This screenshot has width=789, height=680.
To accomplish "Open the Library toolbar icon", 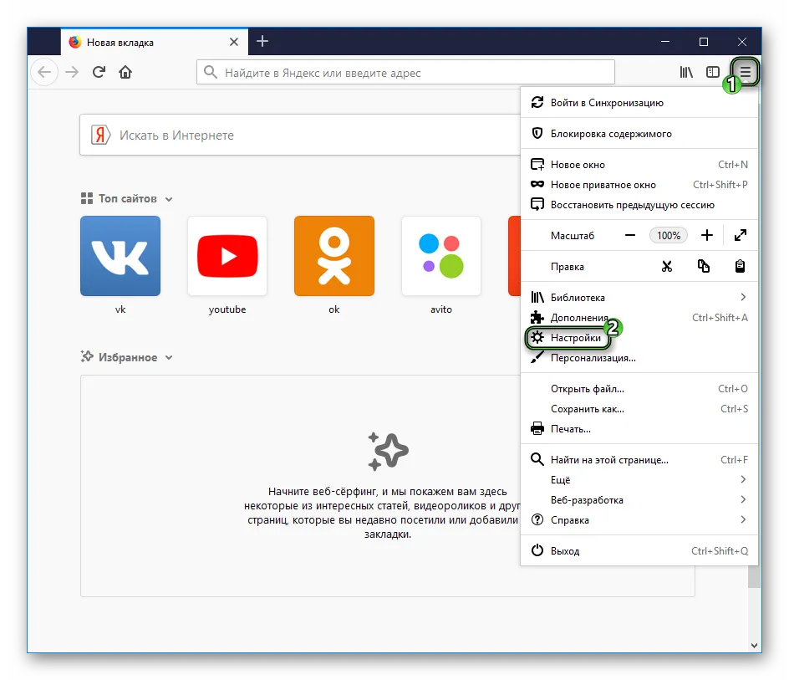I will pos(686,72).
